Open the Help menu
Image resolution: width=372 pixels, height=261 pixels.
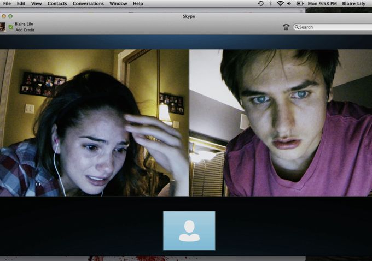(138, 4)
